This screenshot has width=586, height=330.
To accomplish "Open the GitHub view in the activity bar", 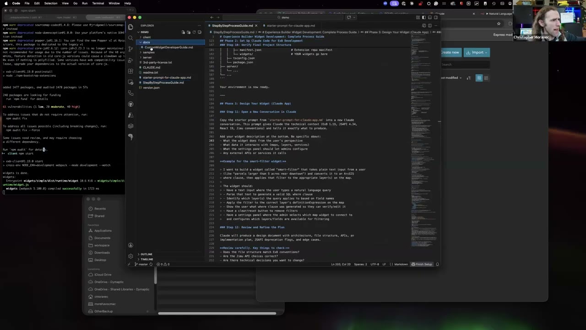I will 130,104.
